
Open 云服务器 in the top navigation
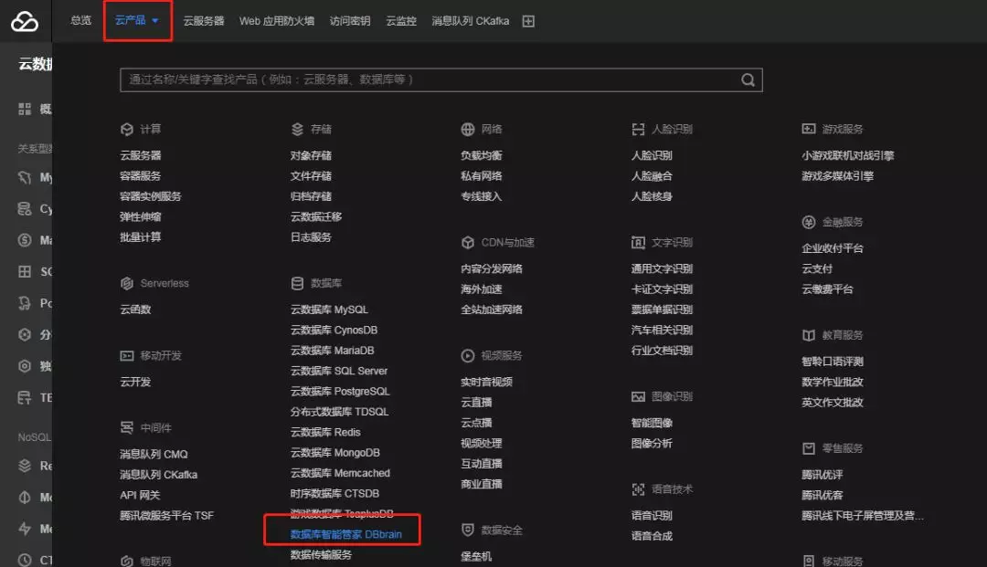pos(203,21)
